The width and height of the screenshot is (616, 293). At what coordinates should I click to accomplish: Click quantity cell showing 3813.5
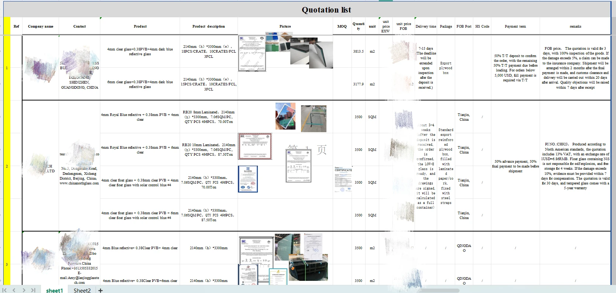click(x=358, y=52)
